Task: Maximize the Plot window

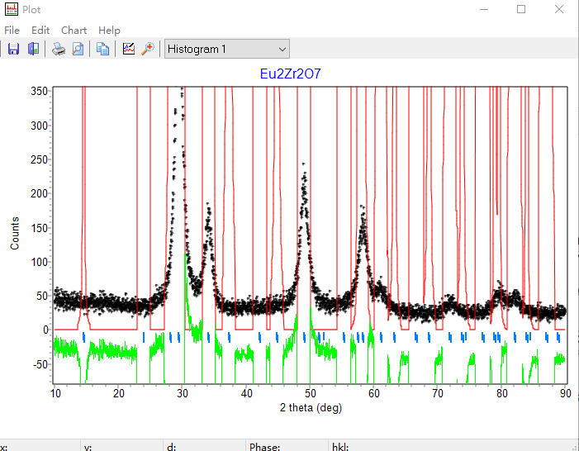Action: point(521,10)
